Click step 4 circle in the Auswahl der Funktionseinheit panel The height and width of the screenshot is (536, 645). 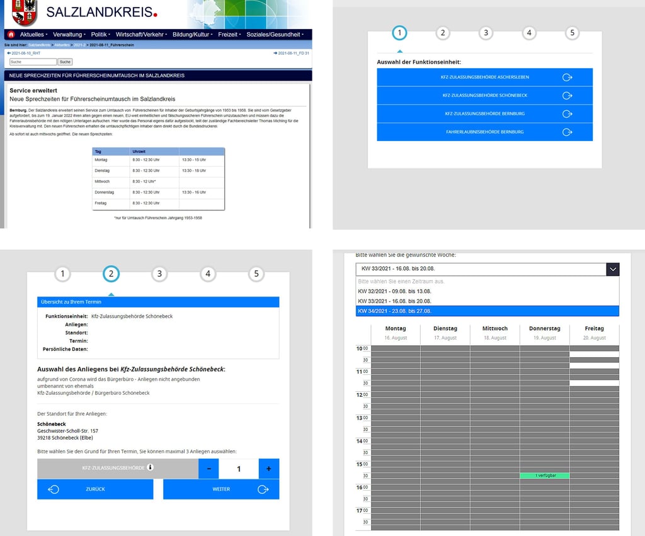529,33
